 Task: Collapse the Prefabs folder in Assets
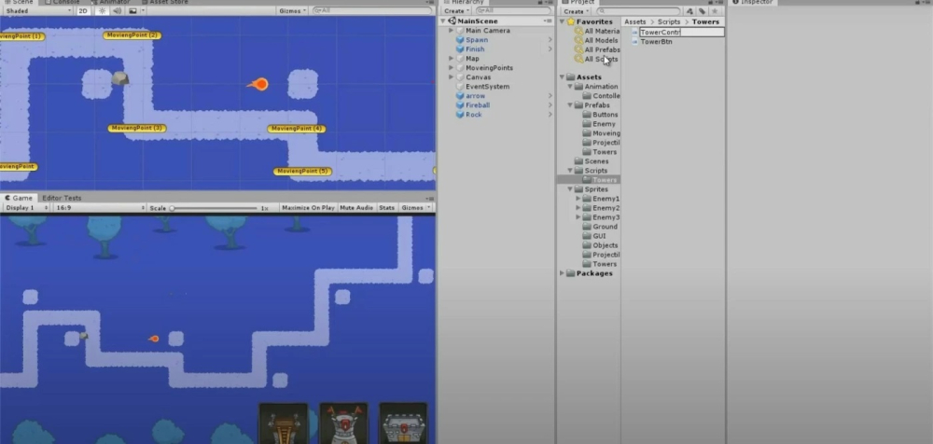(x=570, y=105)
